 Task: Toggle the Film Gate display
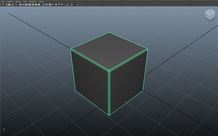(23, 5)
